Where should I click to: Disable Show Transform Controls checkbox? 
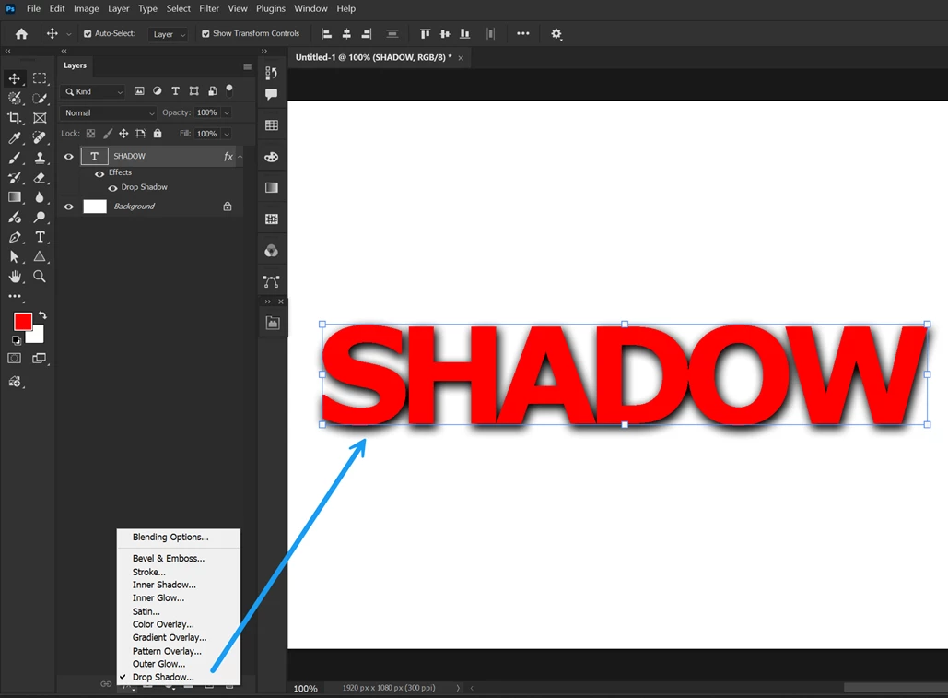coord(205,34)
